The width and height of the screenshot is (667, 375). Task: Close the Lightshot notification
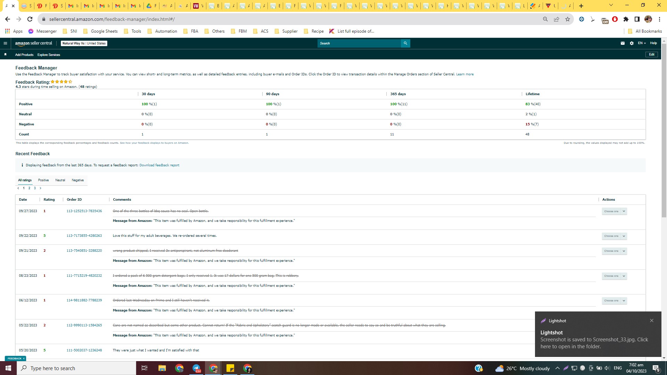point(652,320)
